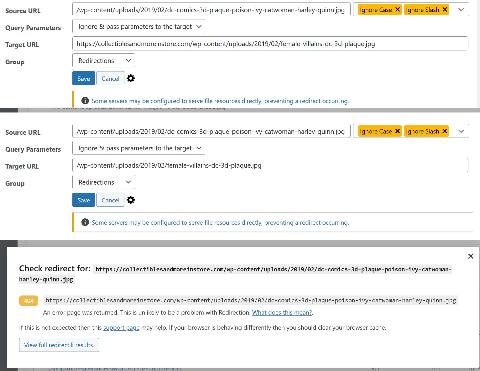Expand the source URL options chevron on top form
This screenshot has height=371, width=480.
click(461, 9)
